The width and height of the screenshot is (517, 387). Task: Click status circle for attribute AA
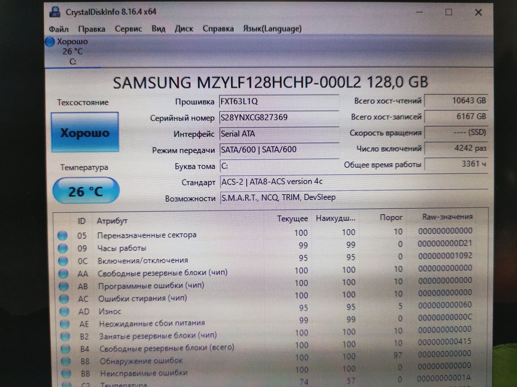[63, 274]
